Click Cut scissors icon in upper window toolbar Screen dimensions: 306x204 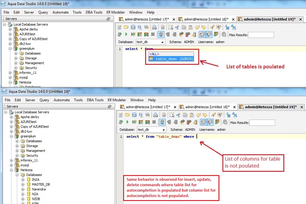pos(177,27)
